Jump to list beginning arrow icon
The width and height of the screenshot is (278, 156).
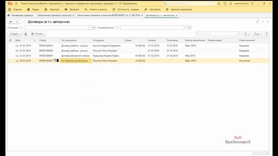click(255, 153)
